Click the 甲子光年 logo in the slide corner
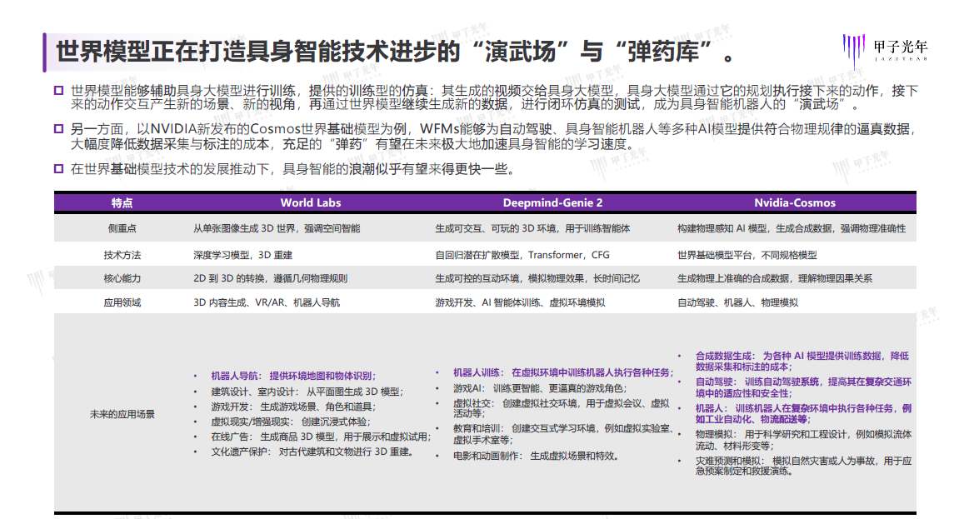 click(885, 50)
